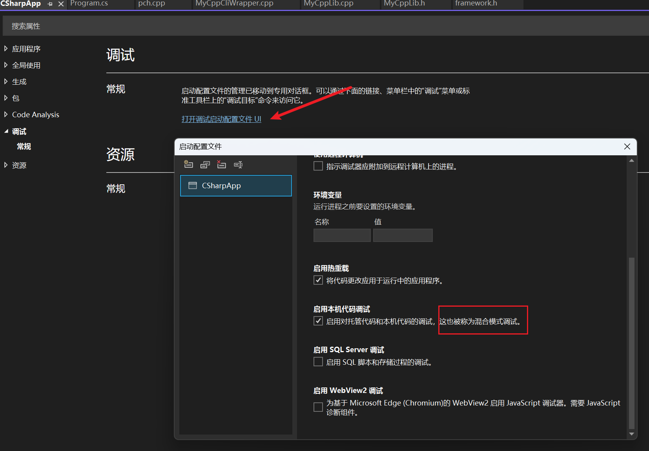Create a new launch profile

[188, 164]
